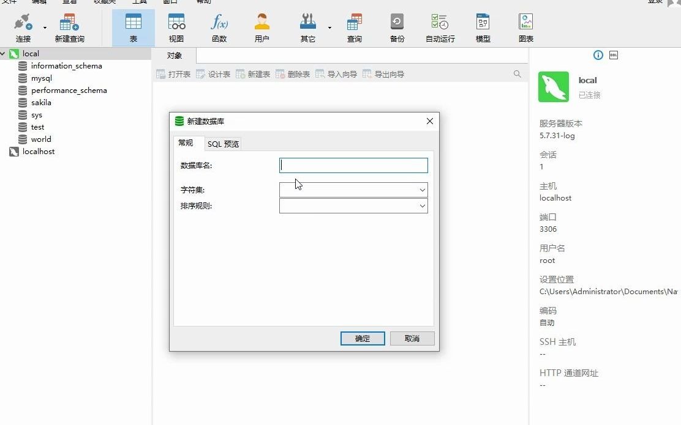Open the Automation (自动运行) icon
681x425 pixels.
pos(440,28)
